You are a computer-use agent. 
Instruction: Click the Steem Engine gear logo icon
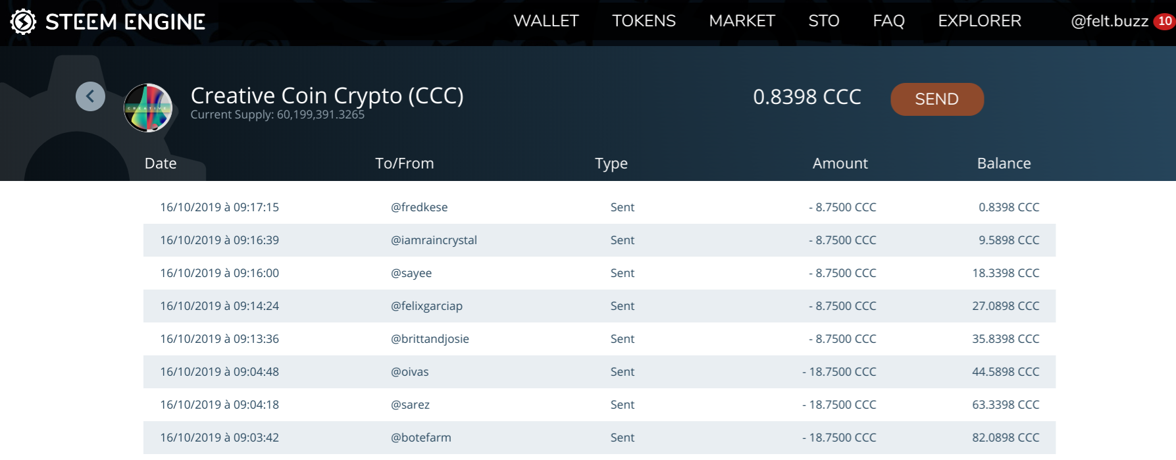click(23, 22)
